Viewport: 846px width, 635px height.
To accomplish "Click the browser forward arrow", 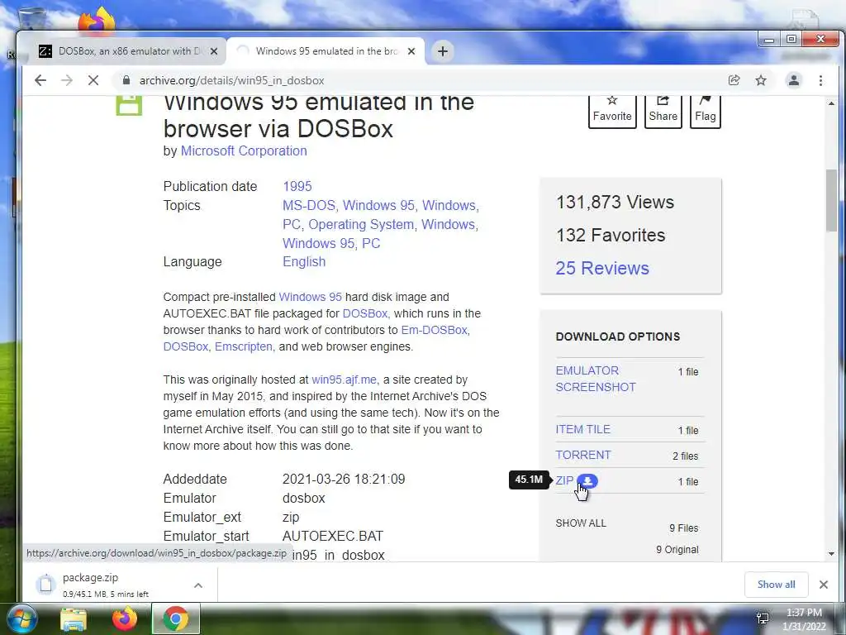I will 66,80.
